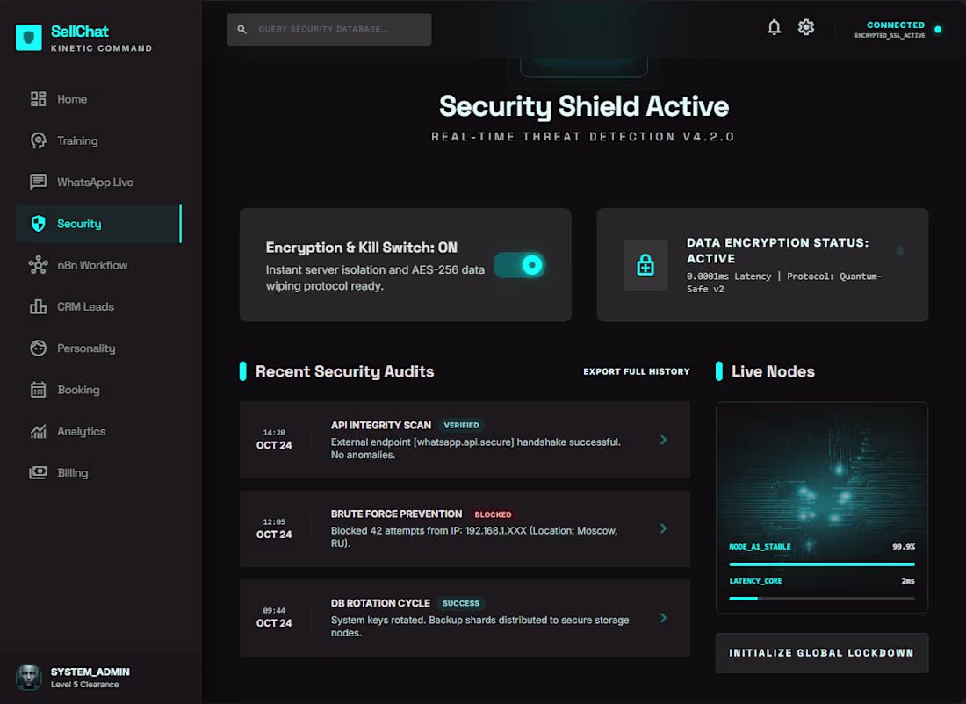Open the WhatsApp Live menu item
Screen dimensions: 966x704
[95, 183]
